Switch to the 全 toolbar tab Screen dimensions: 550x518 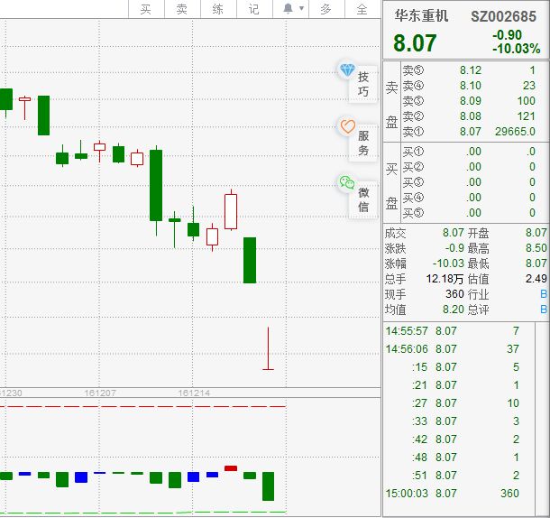(x=362, y=9)
